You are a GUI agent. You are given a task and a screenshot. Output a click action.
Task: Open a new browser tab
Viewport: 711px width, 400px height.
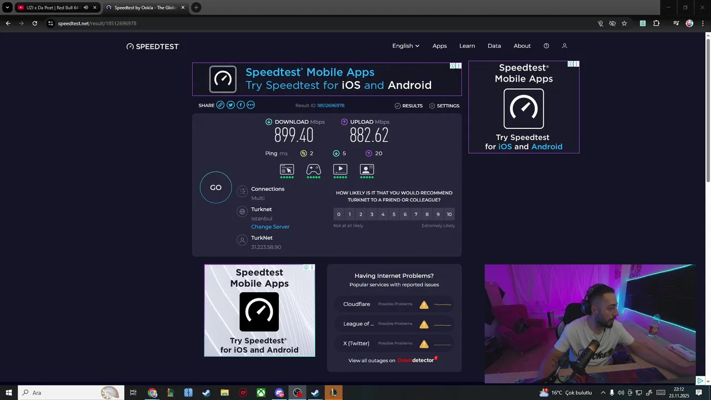click(196, 8)
